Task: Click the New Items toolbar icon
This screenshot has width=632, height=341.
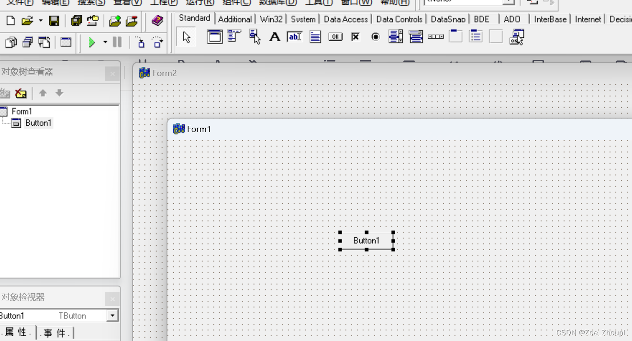Action: tap(11, 21)
